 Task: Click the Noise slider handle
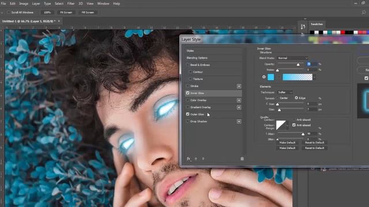pos(277,70)
